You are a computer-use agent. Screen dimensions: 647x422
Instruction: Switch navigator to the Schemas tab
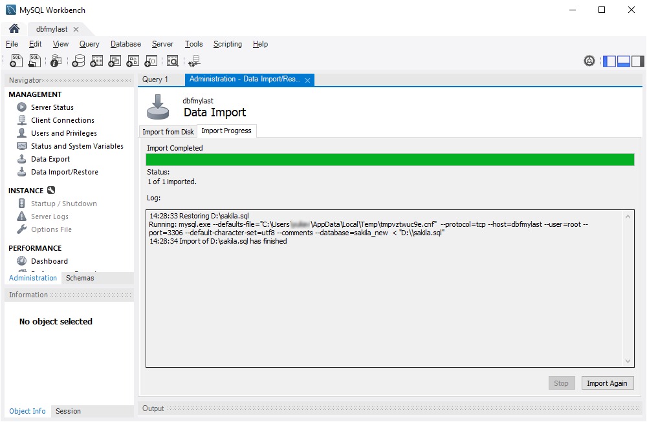pos(80,278)
